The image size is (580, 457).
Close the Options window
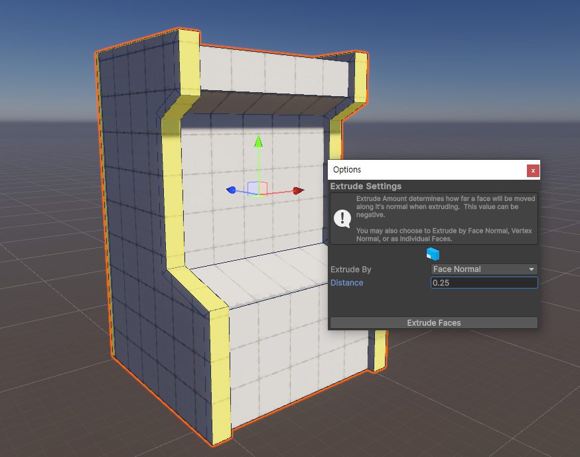click(533, 170)
